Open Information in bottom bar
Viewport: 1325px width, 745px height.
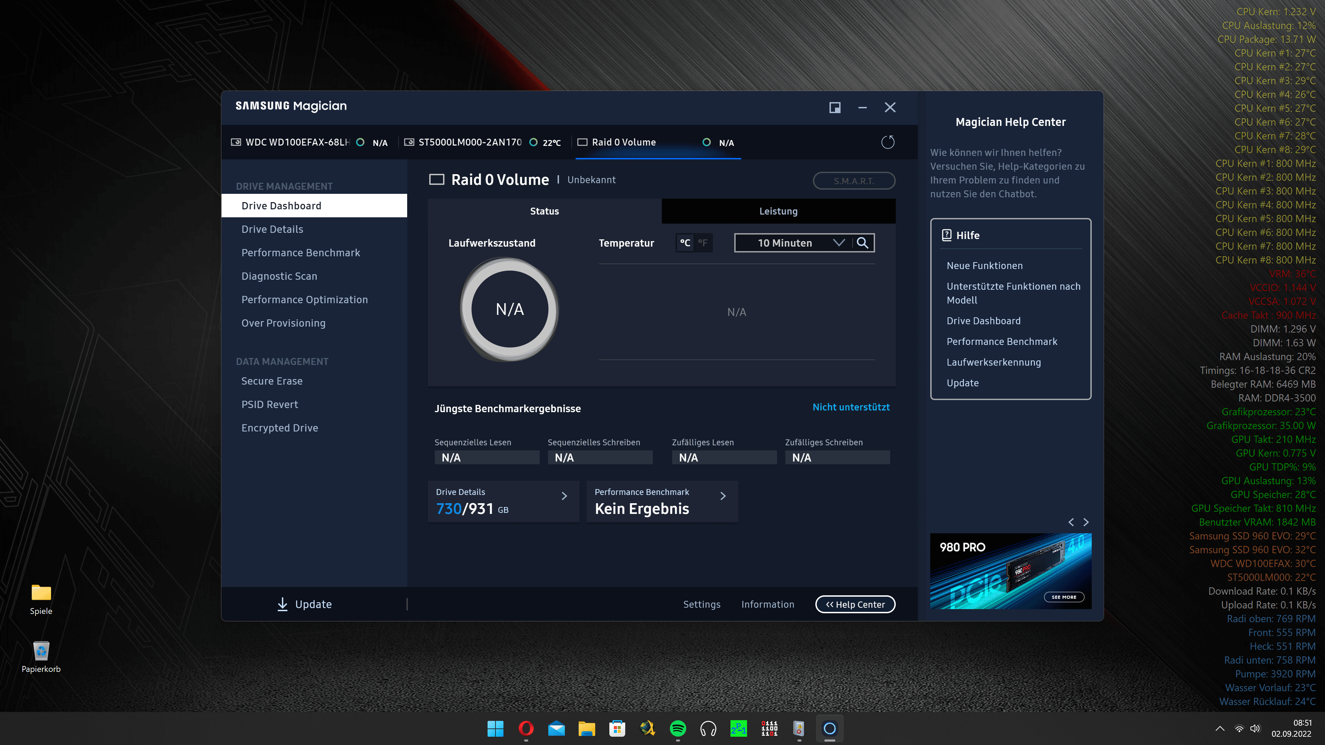coord(767,605)
